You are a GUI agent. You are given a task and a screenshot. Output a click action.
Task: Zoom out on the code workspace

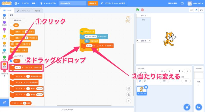coord(129,94)
